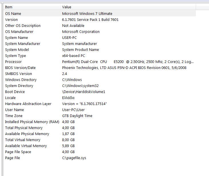Select the Page File Space 4,00 GB value

(68, 152)
